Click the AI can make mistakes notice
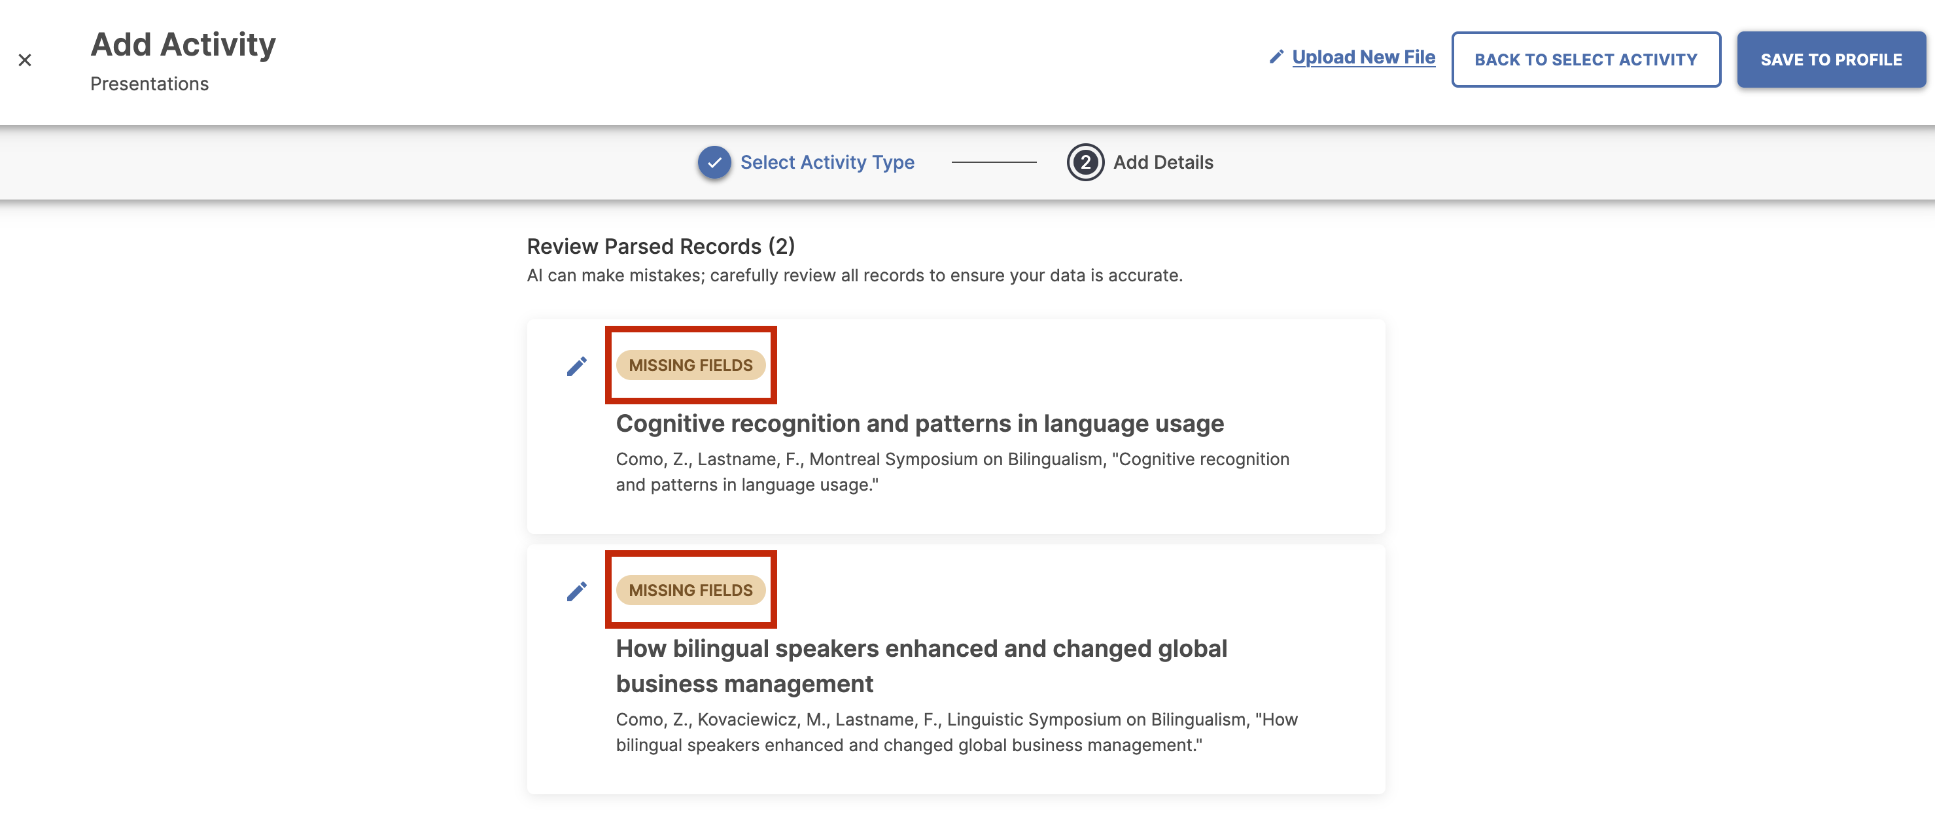 (854, 275)
